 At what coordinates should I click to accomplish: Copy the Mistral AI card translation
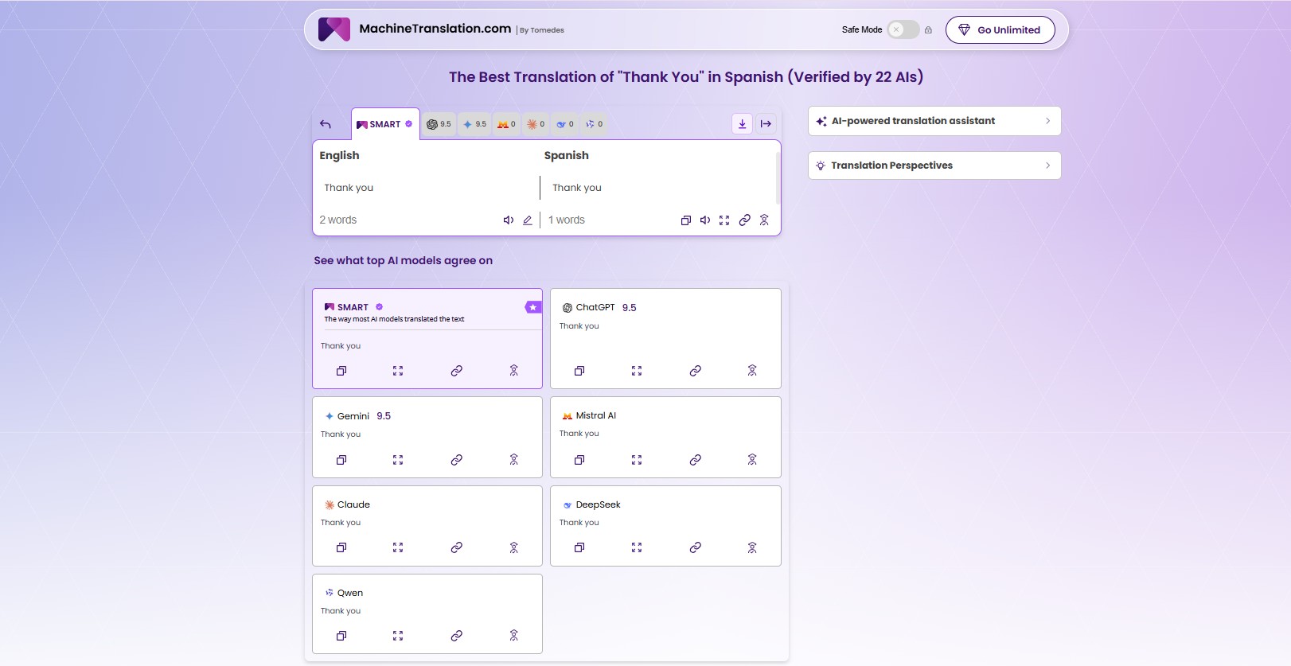tap(579, 460)
